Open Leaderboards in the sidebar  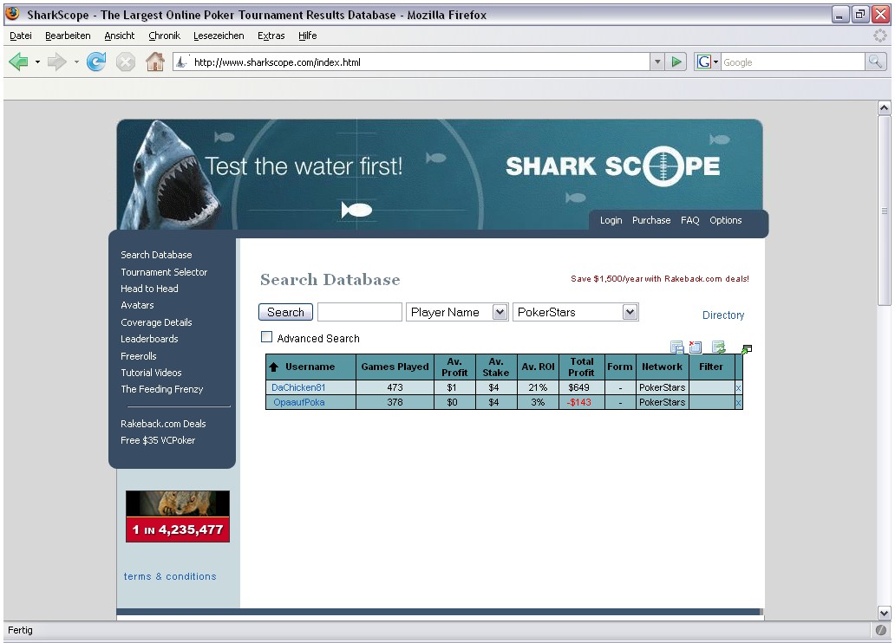[x=149, y=339]
